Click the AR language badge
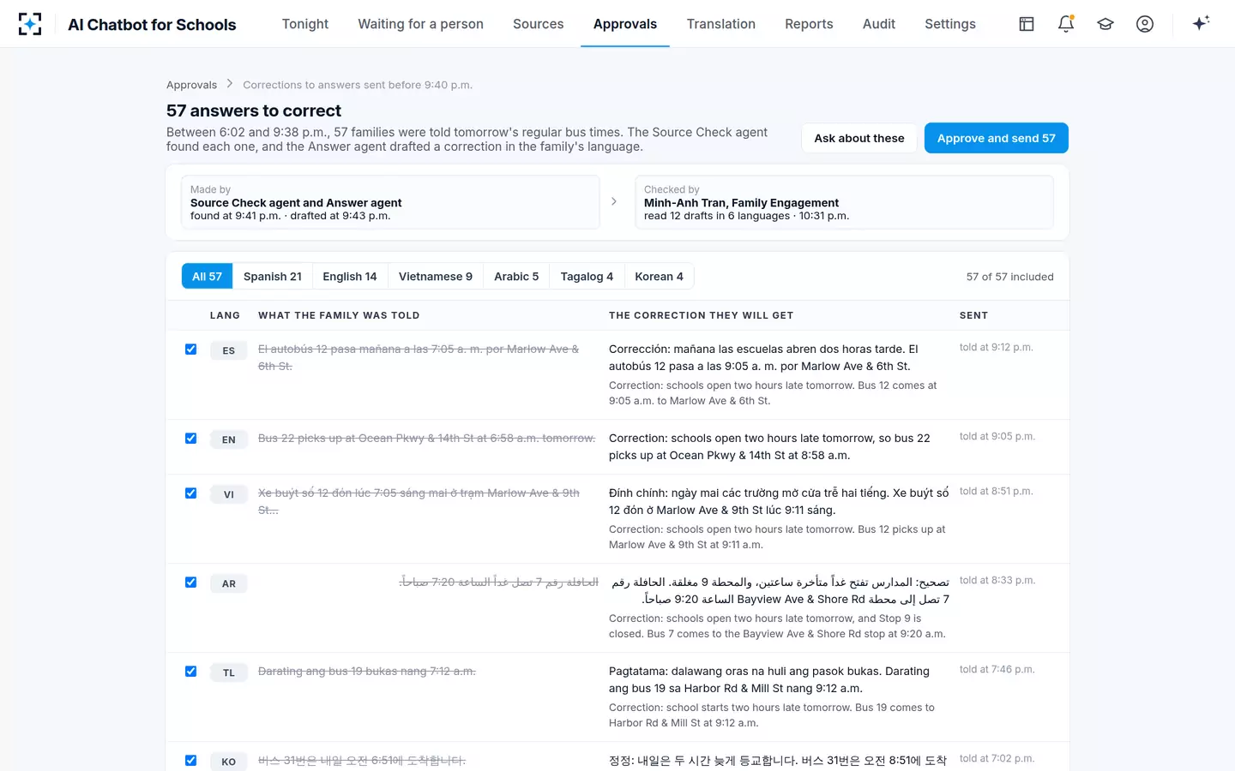Image resolution: width=1235 pixels, height=771 pixels. (x=229, y=583)
